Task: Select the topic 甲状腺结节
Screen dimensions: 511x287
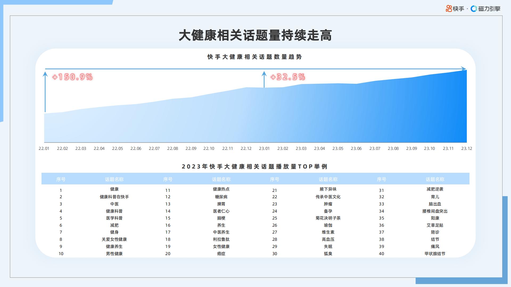Action: pyautogui.click(x=435, y=254)
